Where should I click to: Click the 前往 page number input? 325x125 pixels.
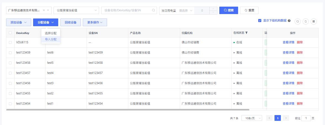306,118
